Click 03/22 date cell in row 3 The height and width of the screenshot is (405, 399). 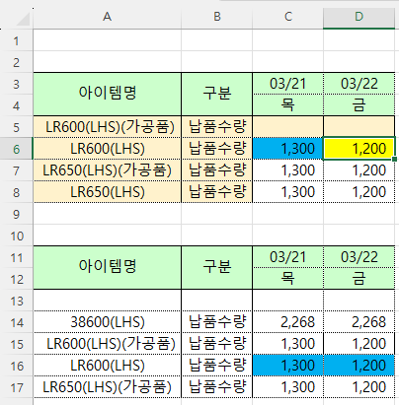tap(359, 84)
